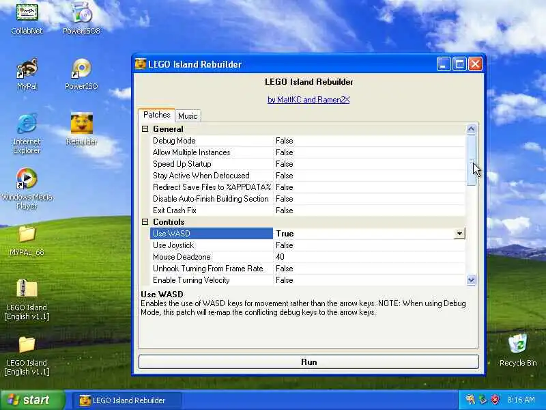Maximize the LEGO Island Rebuilder window

459,64
